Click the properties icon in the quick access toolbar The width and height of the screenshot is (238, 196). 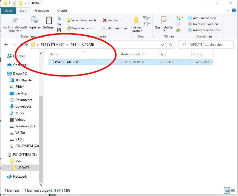14,3
